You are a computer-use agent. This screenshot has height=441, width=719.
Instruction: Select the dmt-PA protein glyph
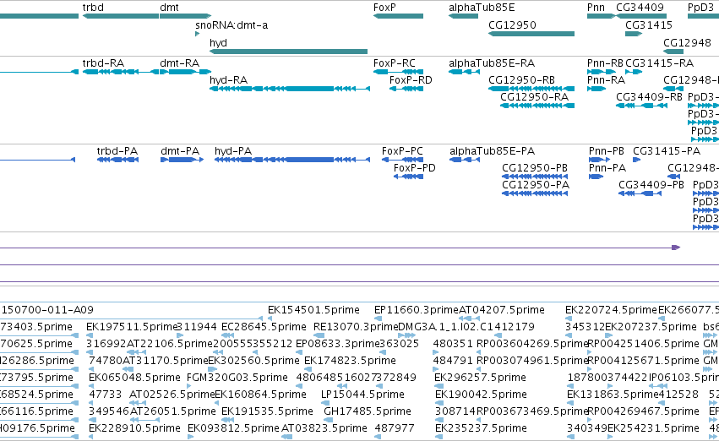(182, 160)
